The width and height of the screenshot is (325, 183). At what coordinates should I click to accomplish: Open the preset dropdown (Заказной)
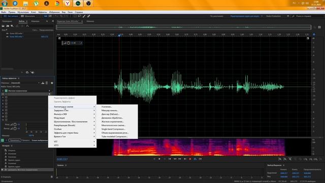tap(25, 83)
